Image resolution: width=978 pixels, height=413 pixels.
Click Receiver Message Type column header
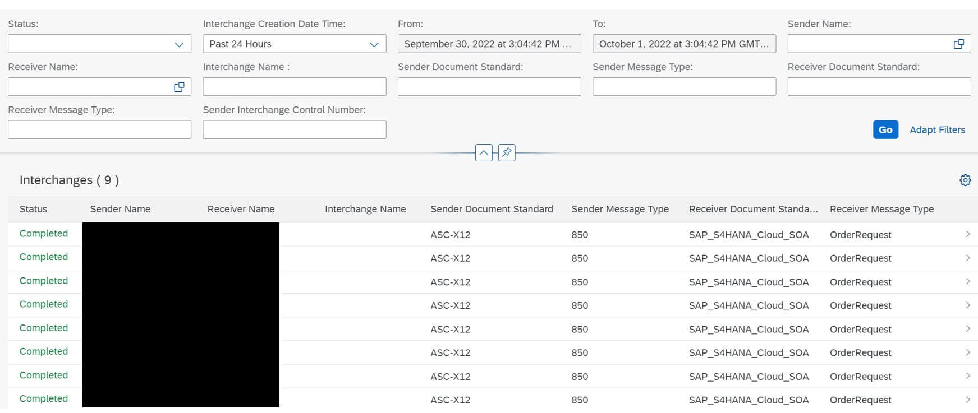(x=881, y=209)
